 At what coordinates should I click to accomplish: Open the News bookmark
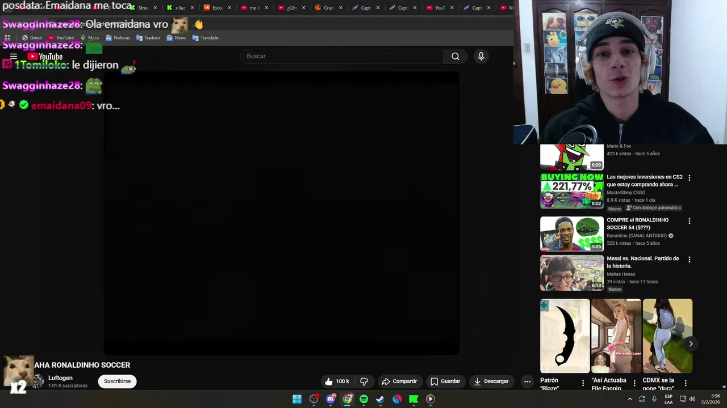tap(176, 38)
